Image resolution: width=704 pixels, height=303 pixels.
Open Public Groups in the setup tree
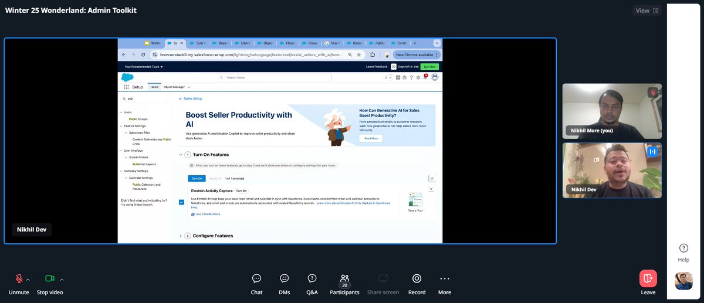pyautogui.click(x=138, y=119)
